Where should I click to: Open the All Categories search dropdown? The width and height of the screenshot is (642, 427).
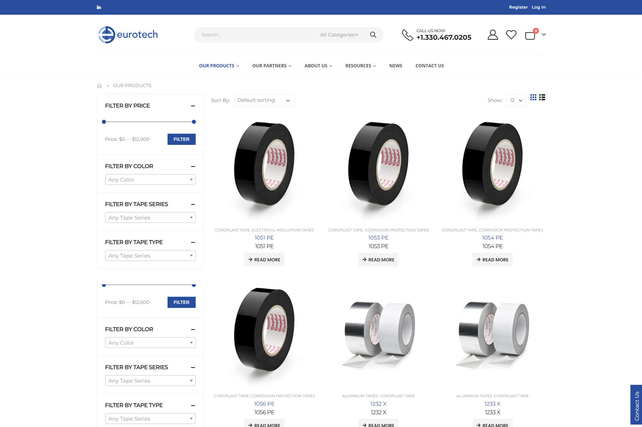click(x=339, y=35)
